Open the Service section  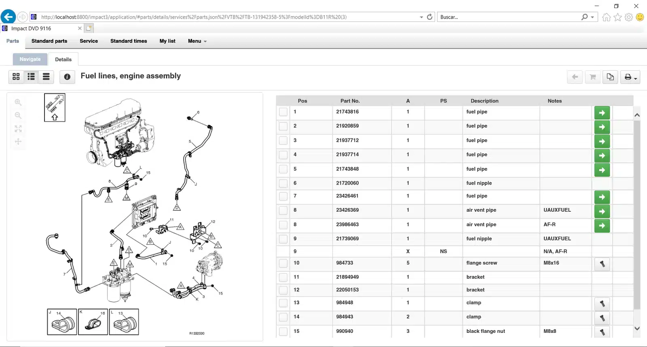click(89, 41)
